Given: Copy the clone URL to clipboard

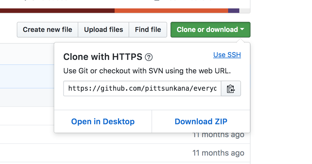Looking at the screenshot, I should pyautogui.click(x=231, y=89).
